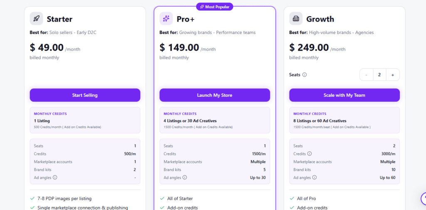Screen dimensions: 426x210
Task: Click the Growth plan building icon
Action: (296, 19)
